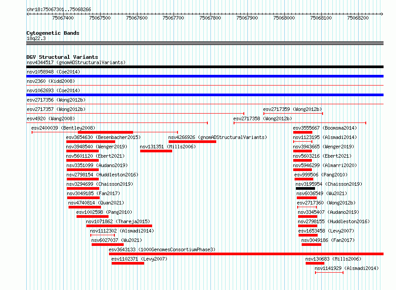Open nsv3195954 (Chaisson2019) variant

point(329,184)
